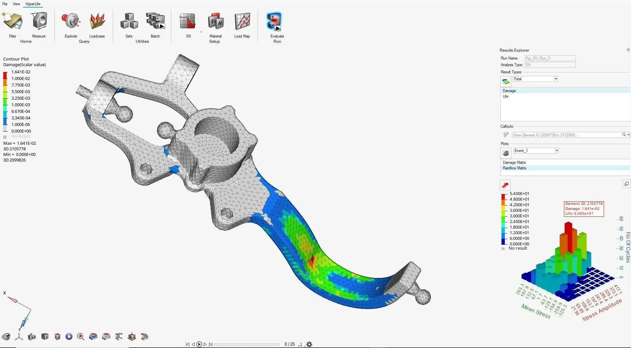Image resolution: width=631 pixels, height=348 pixels.
Task: Jump to last animation frame
Action: 211,344
